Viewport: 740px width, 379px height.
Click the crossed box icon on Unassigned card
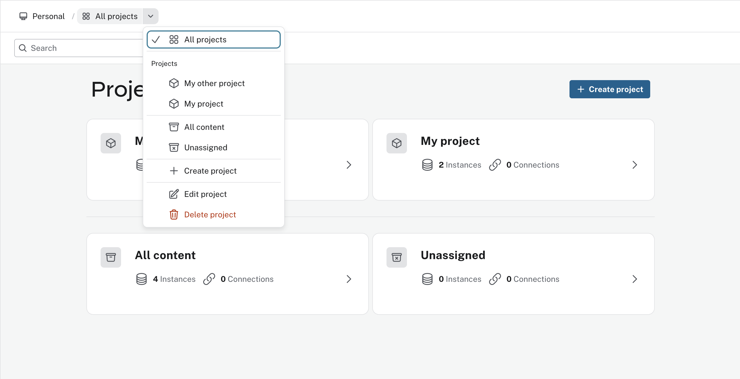click(x=397, y=257)
